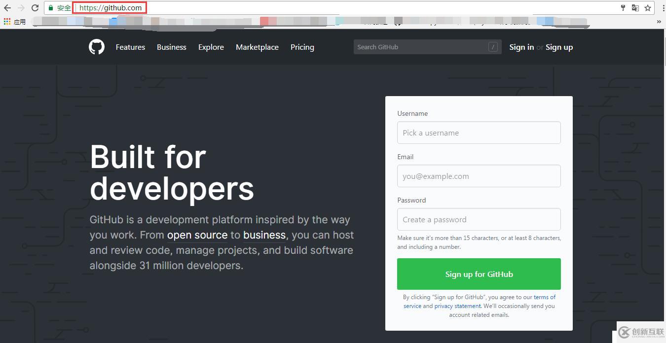Image resolution: width=666 pixels, height=343 pixels.
Task: Click the Built for developers headline
Action: coord(172,172)
